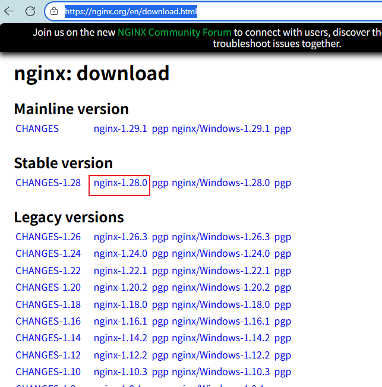This screenshot has height=387, width=382.
Task: Download nginx-1.29.1 source
Action: (121, 128)
